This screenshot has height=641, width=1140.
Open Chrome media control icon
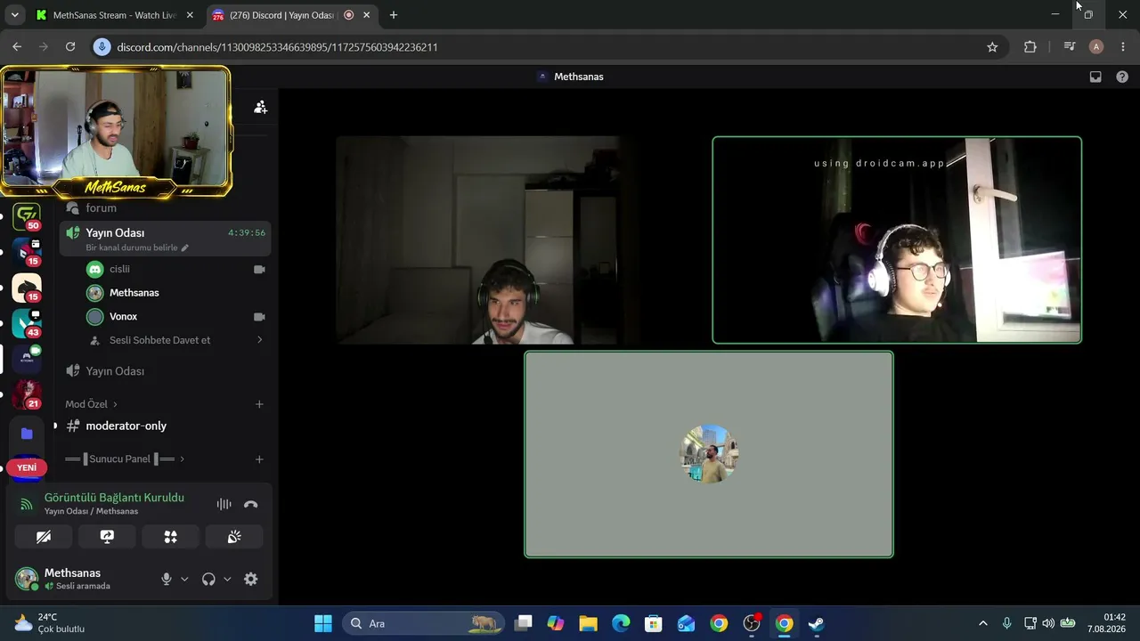pos(1069,47)
